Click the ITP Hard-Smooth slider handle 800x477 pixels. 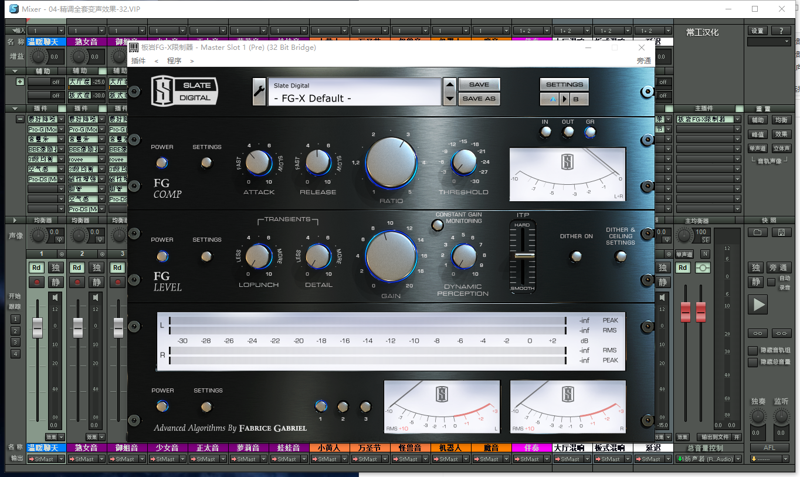[x=524, y=256]
